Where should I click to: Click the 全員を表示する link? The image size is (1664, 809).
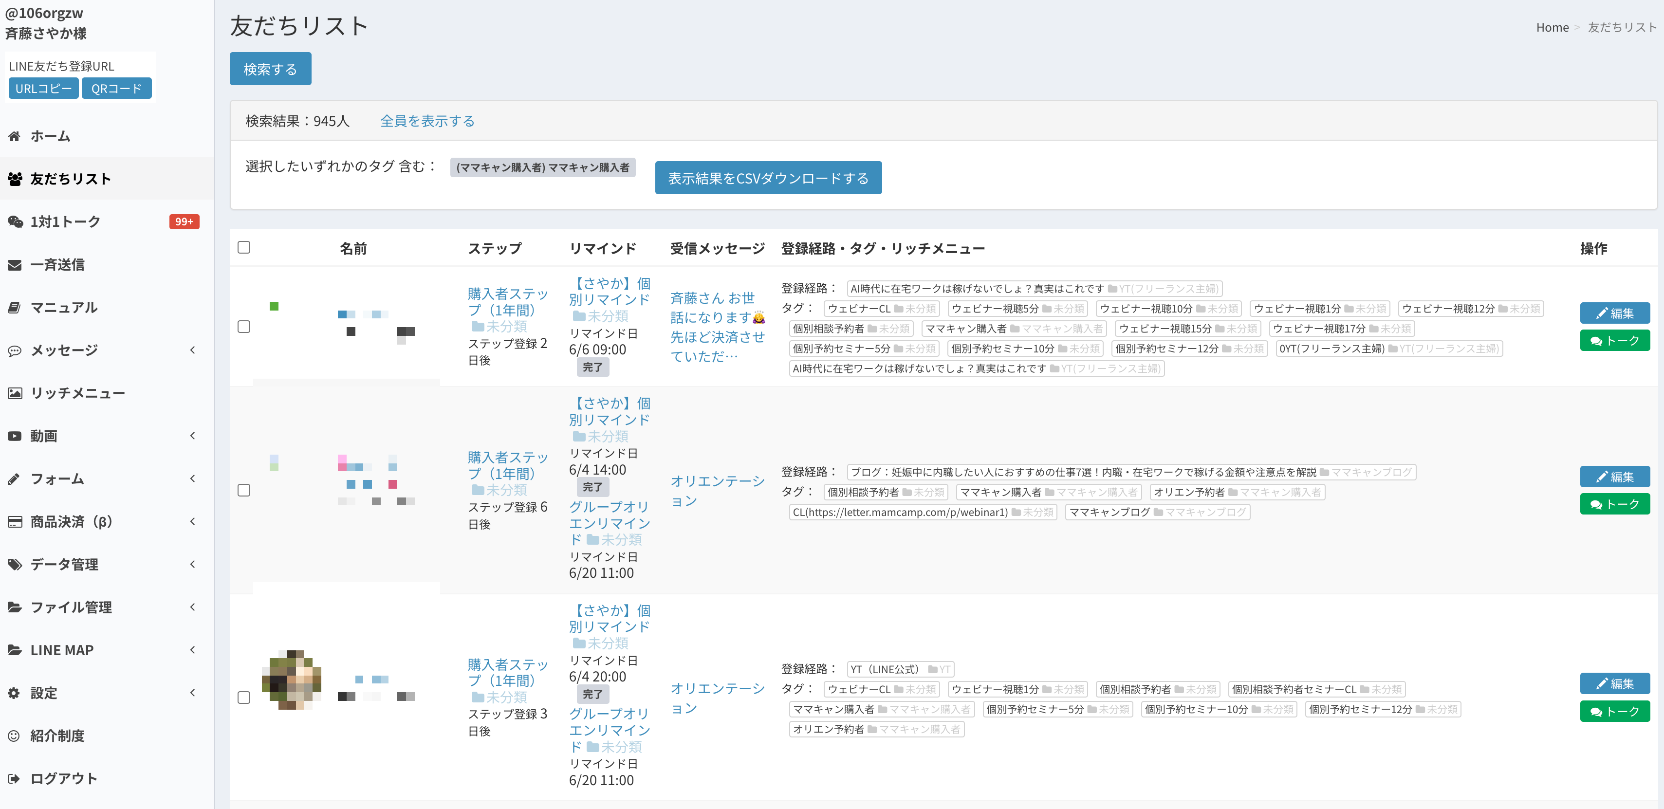pos(427,121)
